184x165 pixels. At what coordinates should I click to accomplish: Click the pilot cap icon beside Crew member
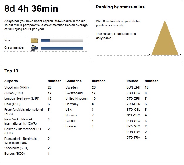click(x=34, y=48)
